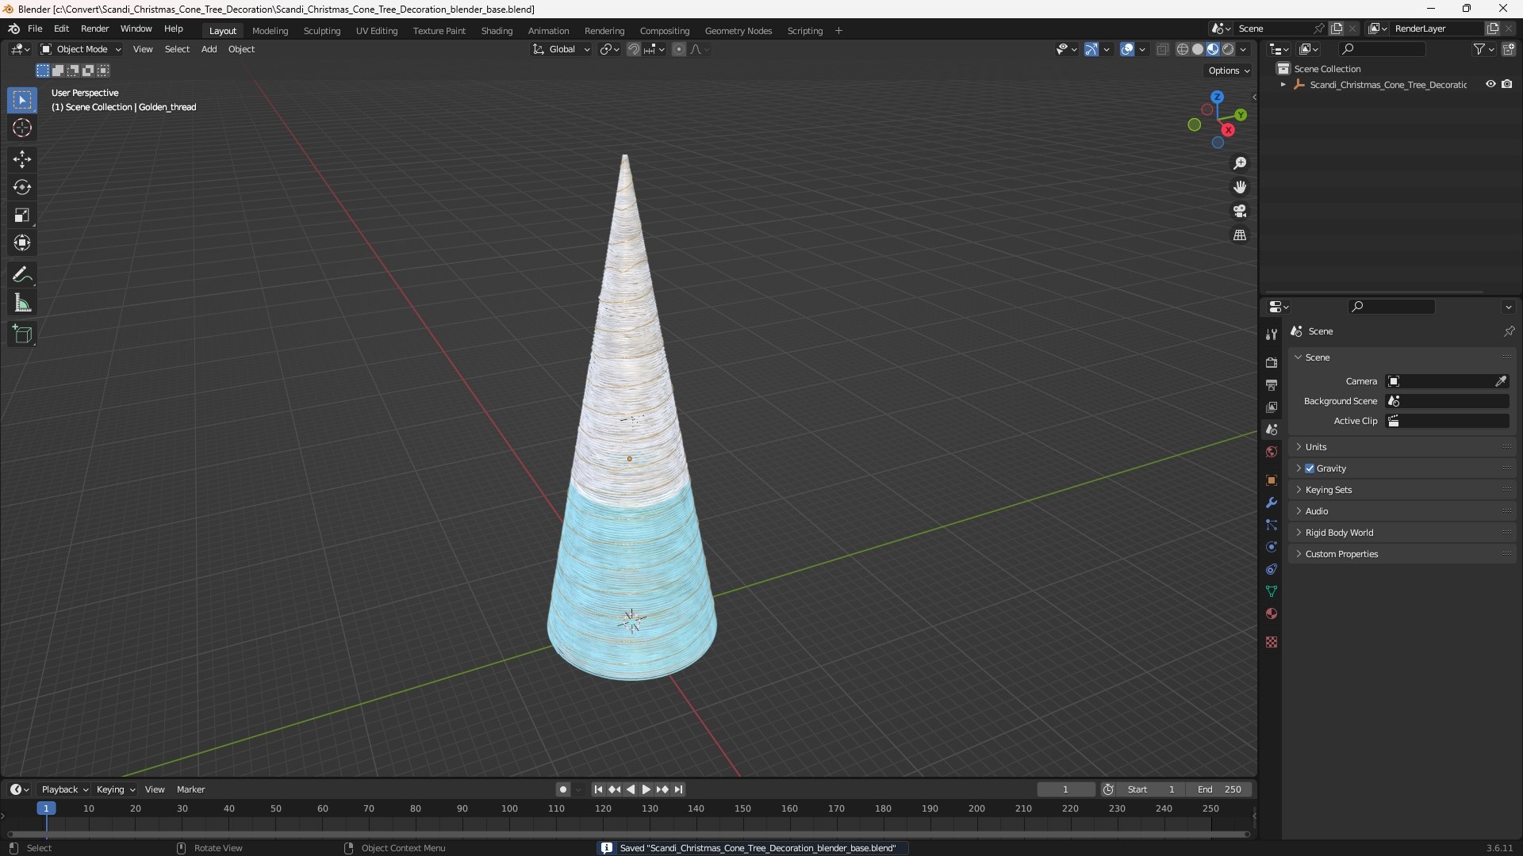
Task: Select the Scale tool
Action: tap(21, 215)
